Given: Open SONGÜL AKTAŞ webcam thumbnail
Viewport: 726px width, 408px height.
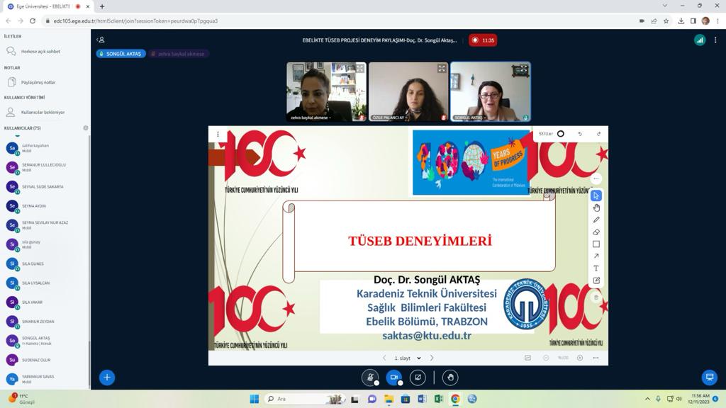Looking at the screenshot, I should click(x=491, y=91).
